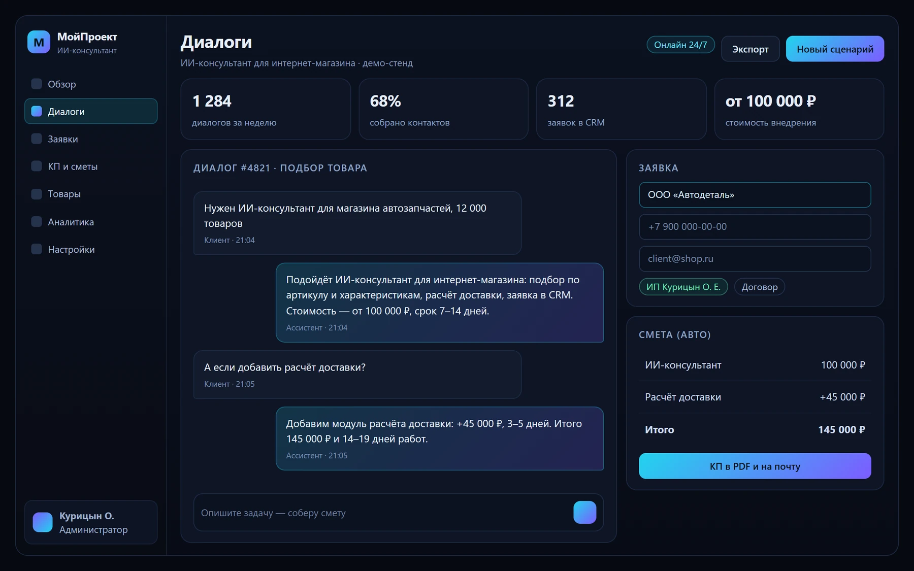The height and width of the screenshot is (571, 914).
Task: Click the 312 заявок в CRM card
Action: (622, 109)
